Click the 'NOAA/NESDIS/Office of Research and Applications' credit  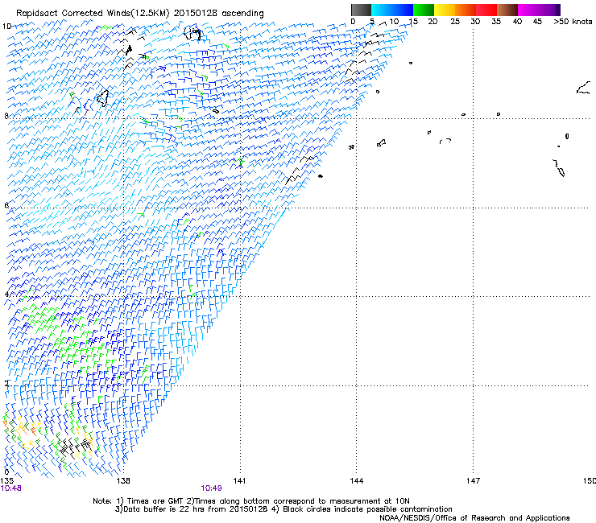474,518
